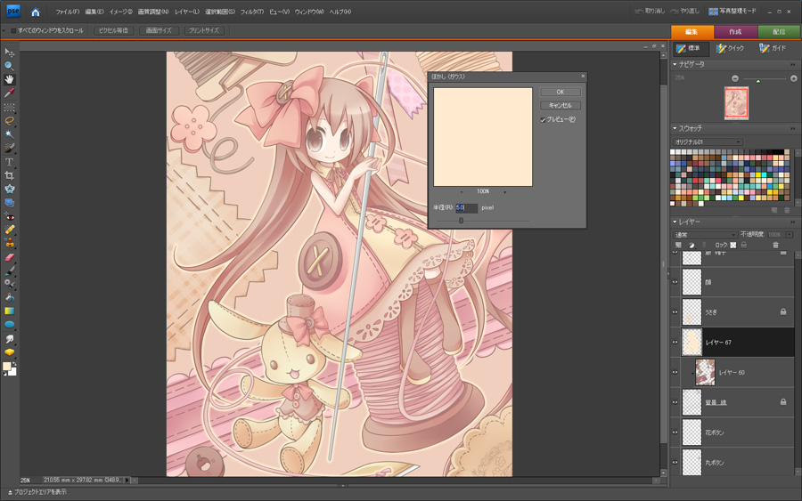Open the フィルタ menu
The width and height of the screenshot is (802, 501).
[x=252, y=12]
